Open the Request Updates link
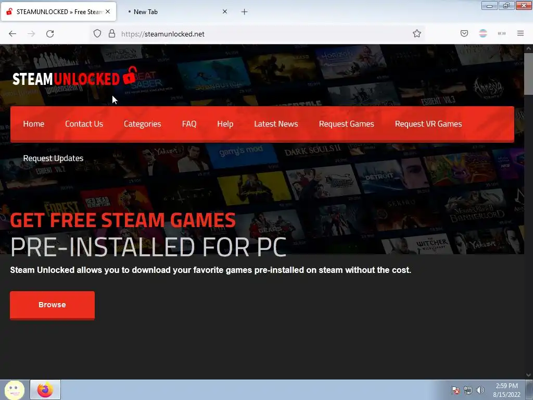Image resolution: width=533 pixels, height=400 pixels. pyautogui.click(x=53, y=158)
